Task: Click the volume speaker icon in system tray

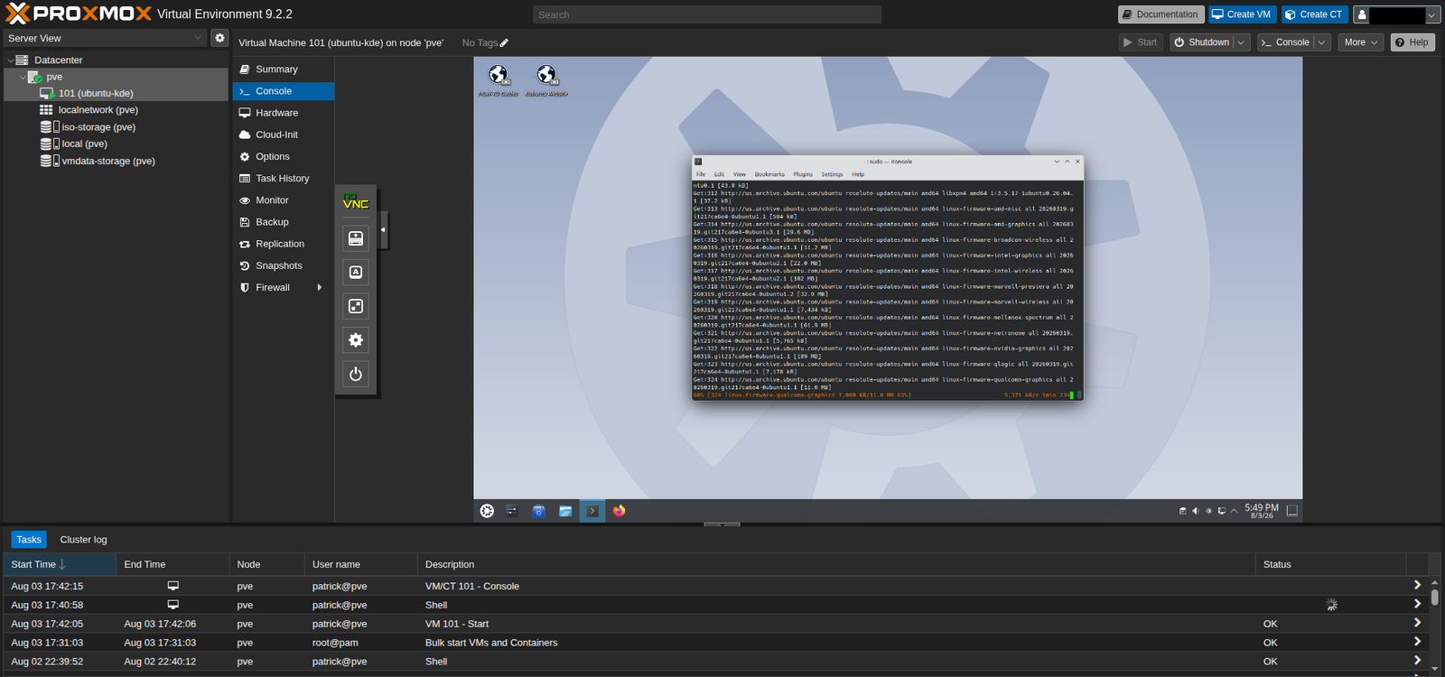Action: [1196, 511]
